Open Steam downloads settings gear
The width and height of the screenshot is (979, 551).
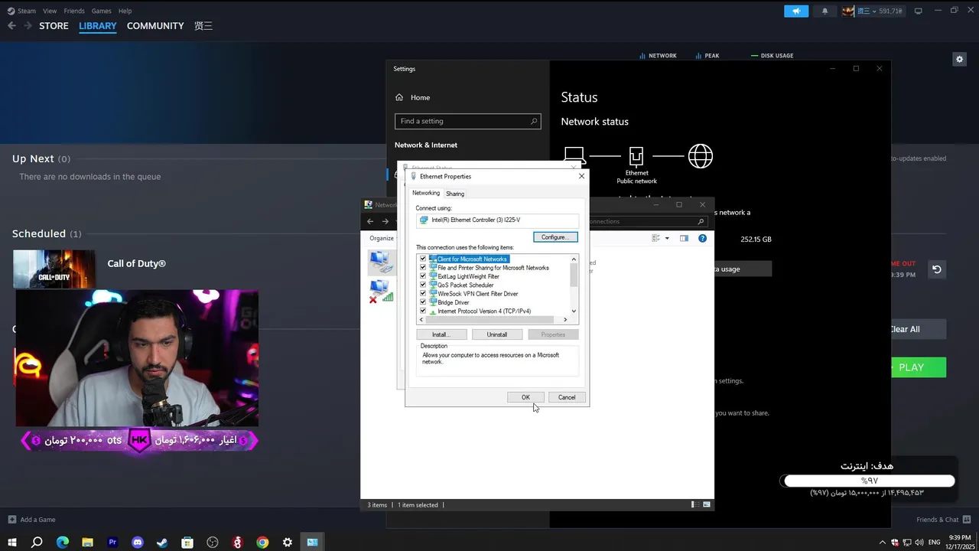(x=959, y=59)
